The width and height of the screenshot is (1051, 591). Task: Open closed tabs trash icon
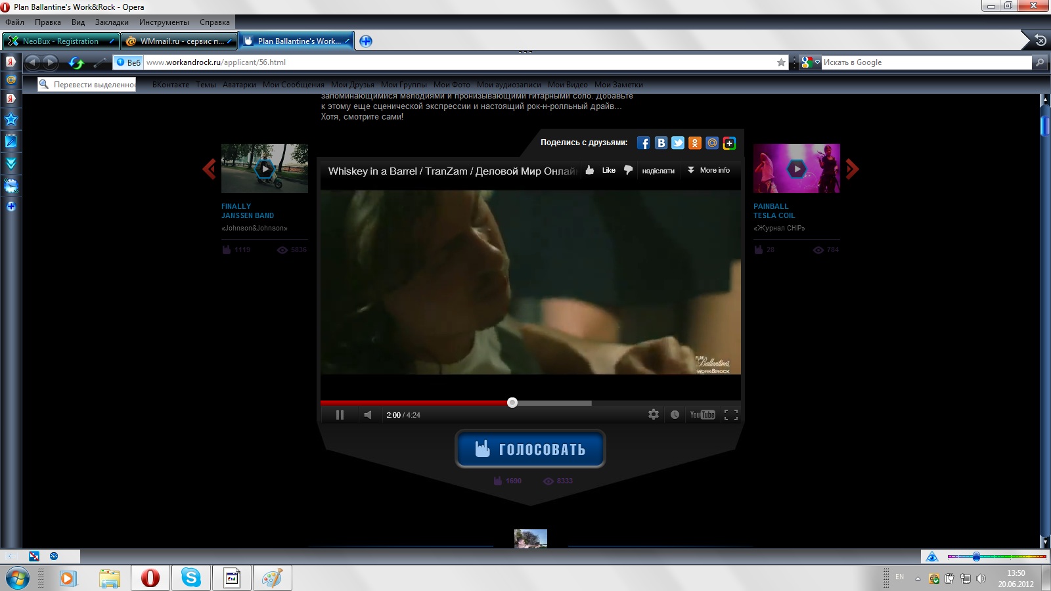(1040, 40)
